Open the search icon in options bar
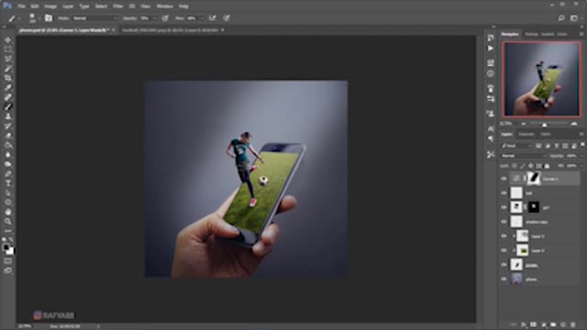 tap(560, 18)
